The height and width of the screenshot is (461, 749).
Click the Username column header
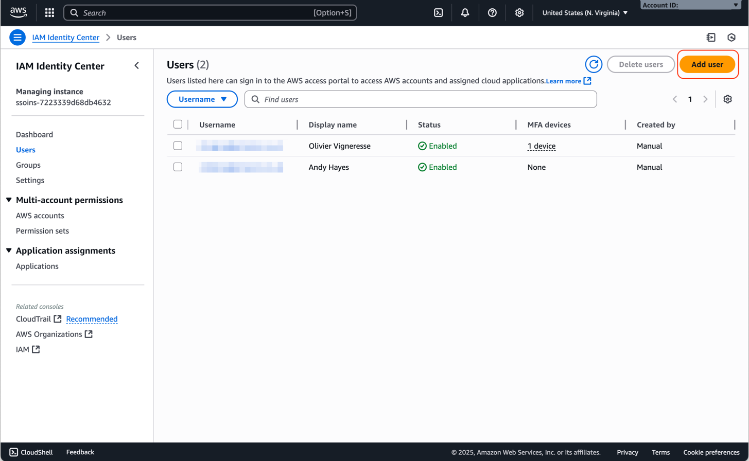(x=217, y=125)
